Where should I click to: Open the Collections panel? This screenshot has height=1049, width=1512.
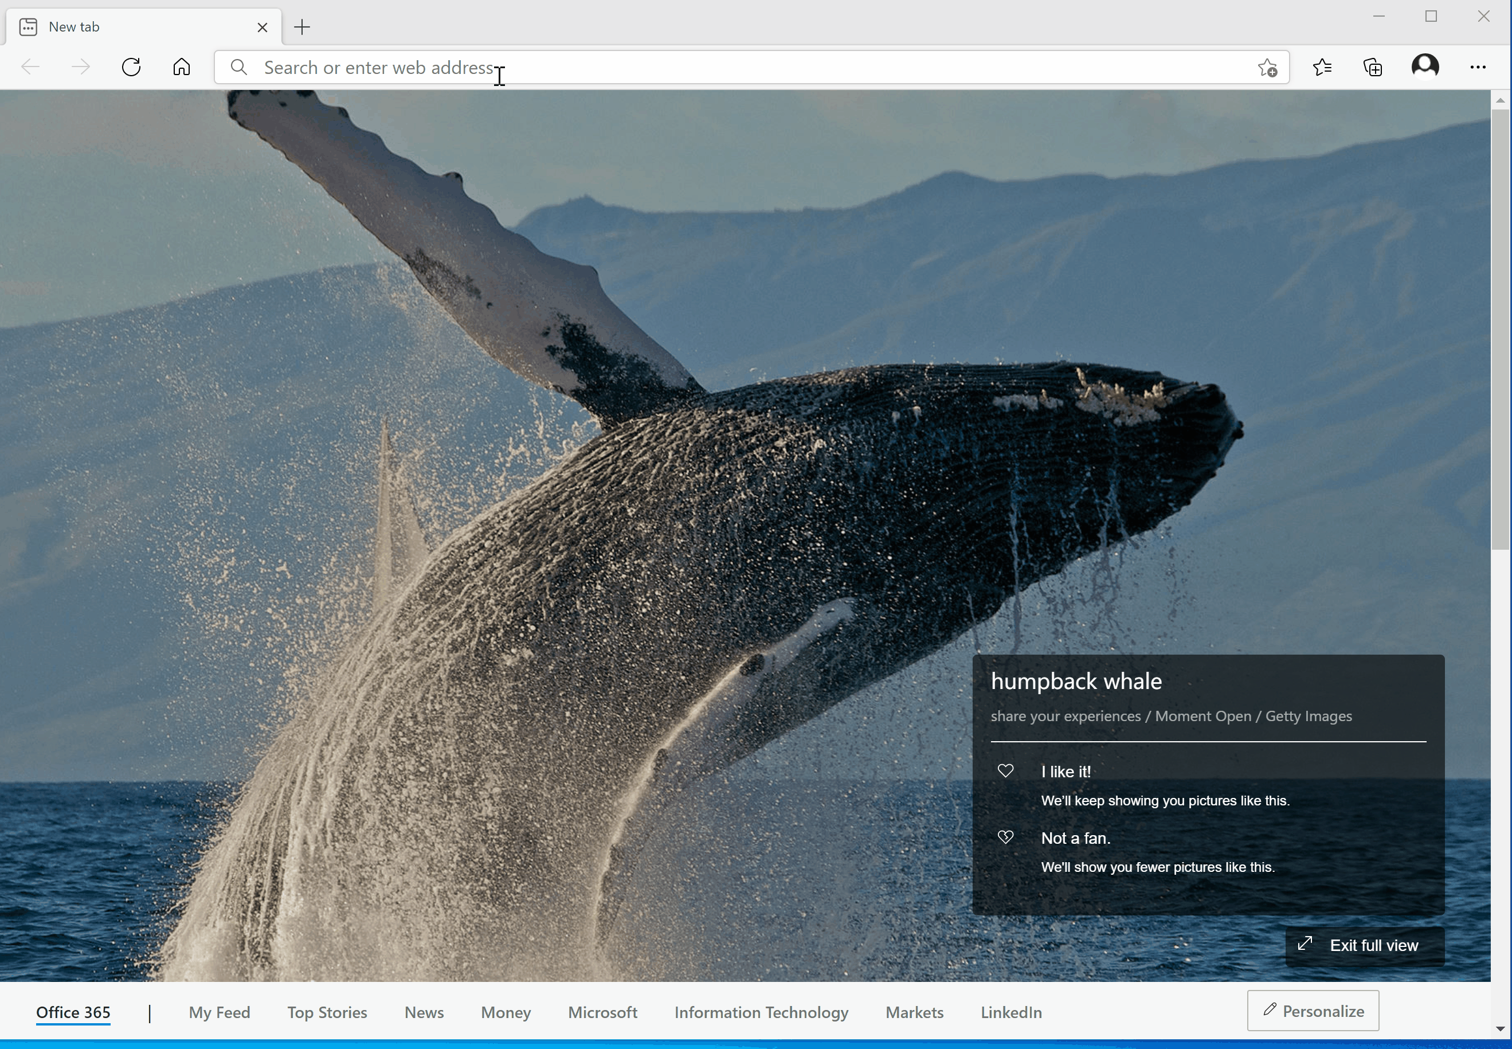pos(1373,67)
